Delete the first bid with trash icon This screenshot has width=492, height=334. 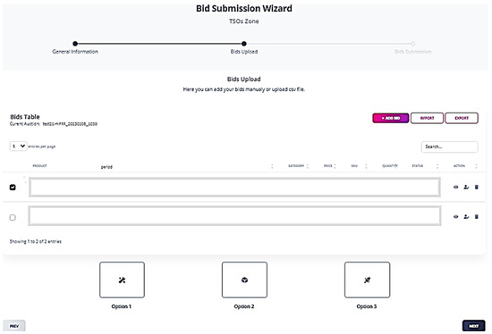pyautogui.click(x=476, y=187)
